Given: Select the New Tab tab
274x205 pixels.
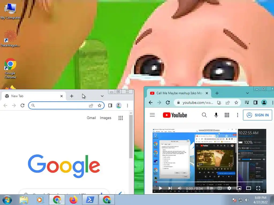Looking at the screenshot, I should 33,96.
